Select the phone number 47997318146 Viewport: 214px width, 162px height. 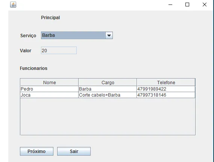166,95
